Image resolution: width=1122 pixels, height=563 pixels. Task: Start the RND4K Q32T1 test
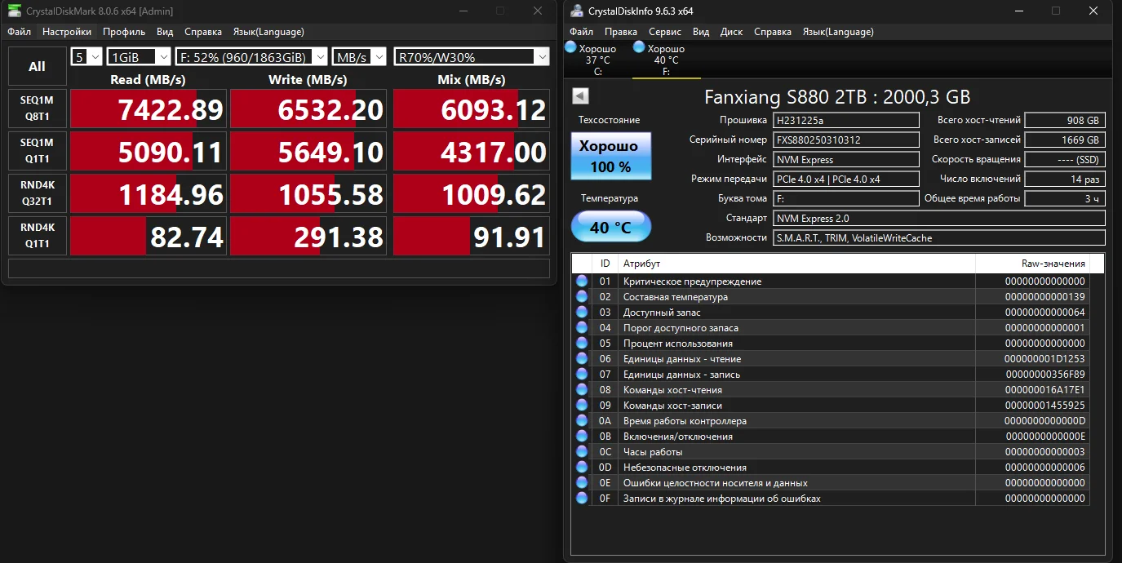38,193
